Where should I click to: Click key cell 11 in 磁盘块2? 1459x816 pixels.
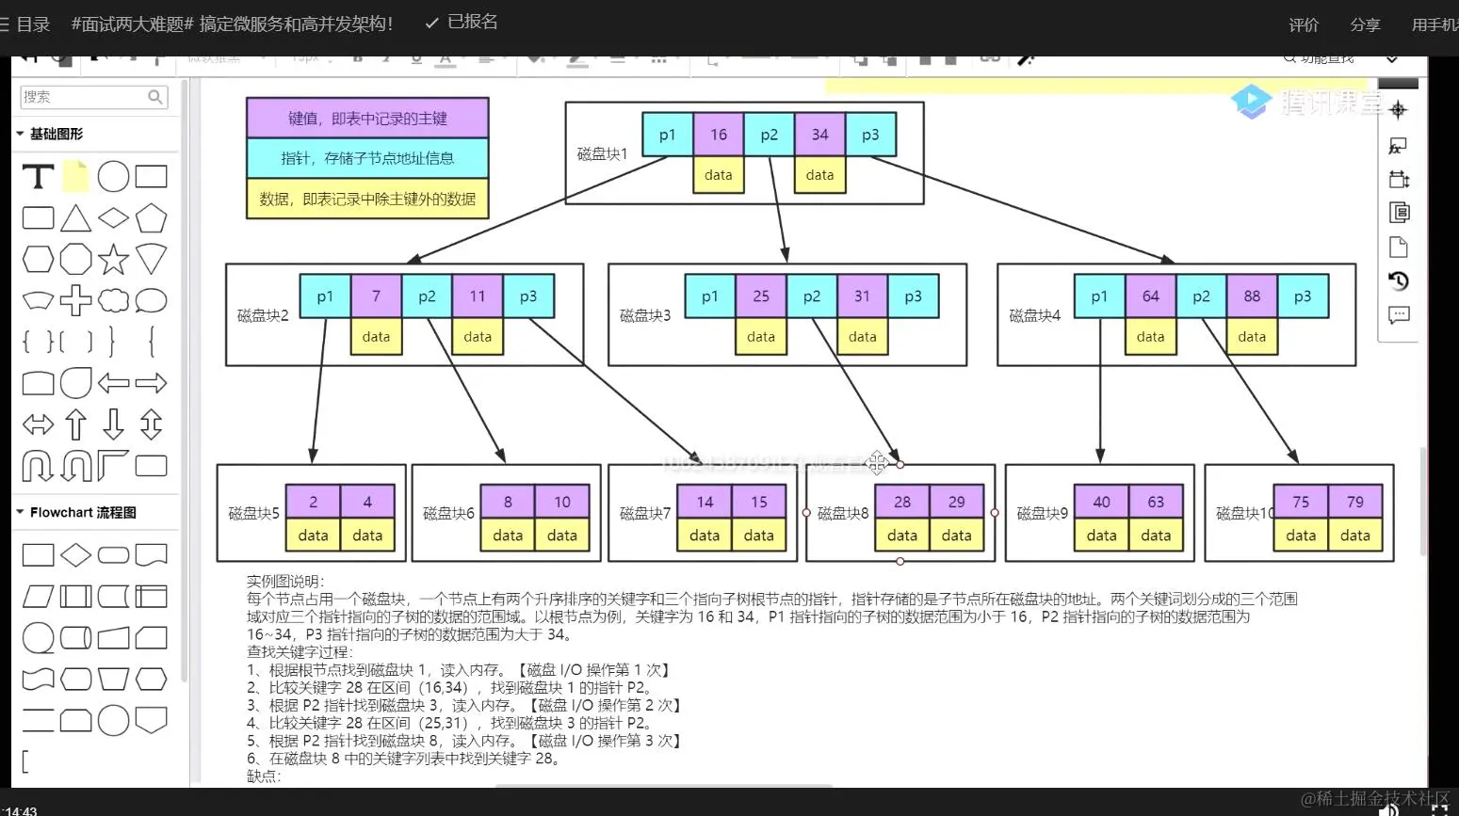[478, 296]
